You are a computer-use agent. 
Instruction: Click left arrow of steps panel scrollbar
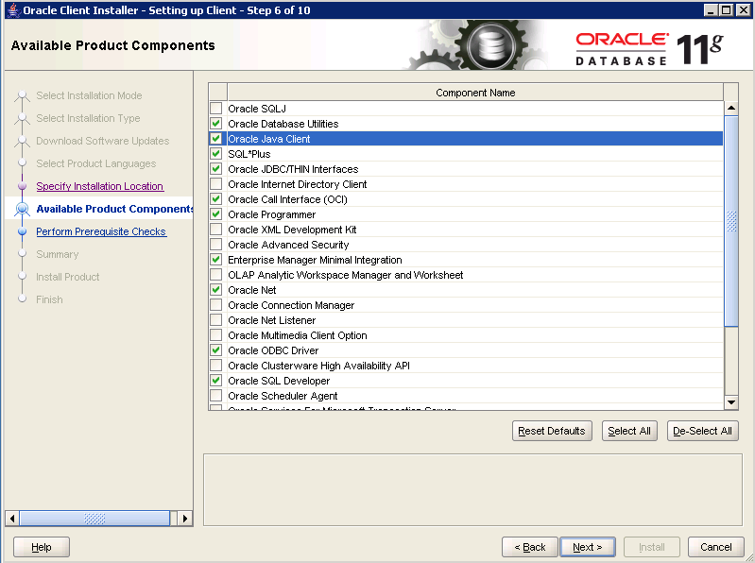point(12,519)
